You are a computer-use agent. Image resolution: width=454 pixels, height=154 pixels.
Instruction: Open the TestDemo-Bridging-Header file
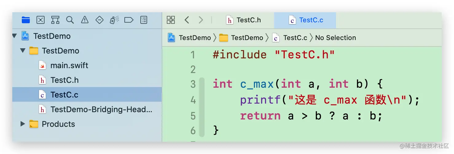pos(101,109)
